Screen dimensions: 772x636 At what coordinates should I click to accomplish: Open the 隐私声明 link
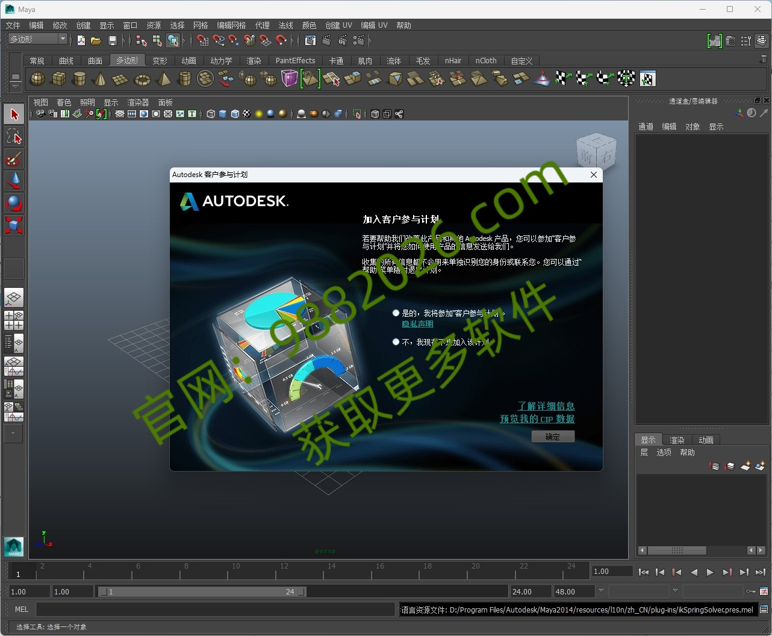point(417,324)
